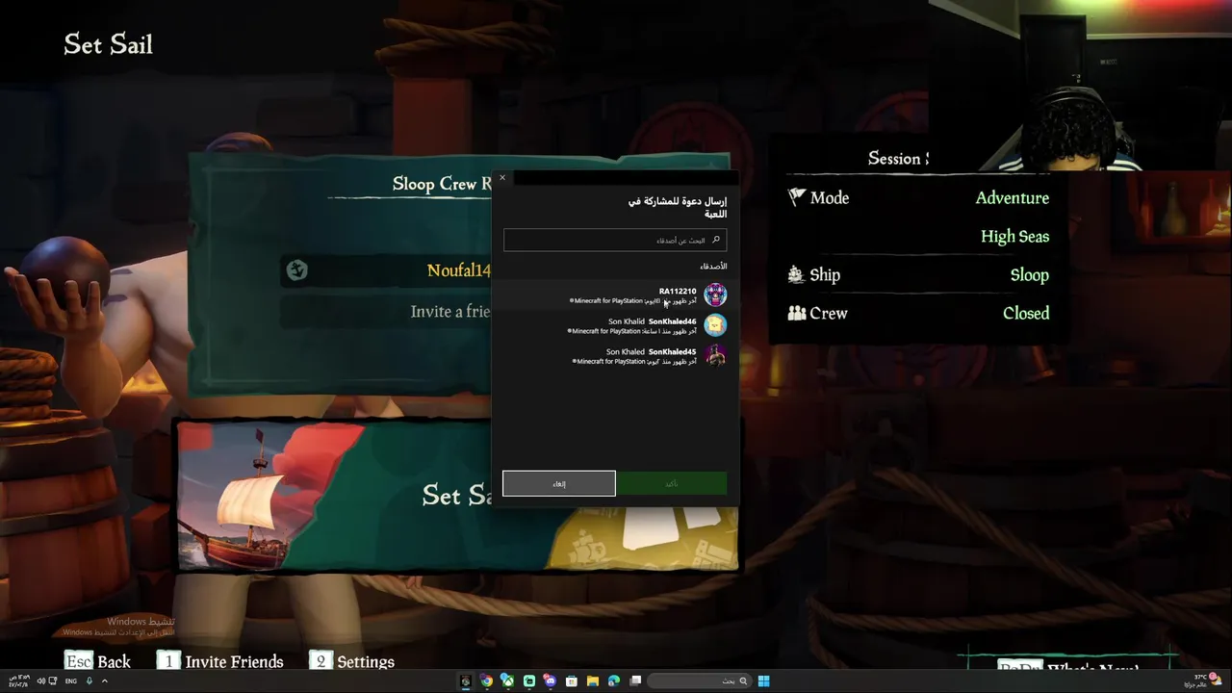This screenshot has height=693, width=1232.
Task: Show hidden system tray icons
Action: coord(104,681)
